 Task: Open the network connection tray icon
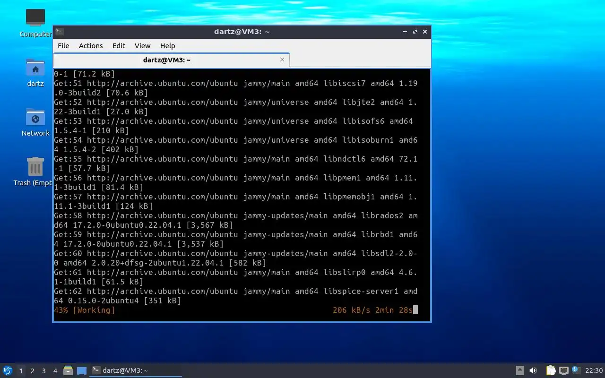563,370
